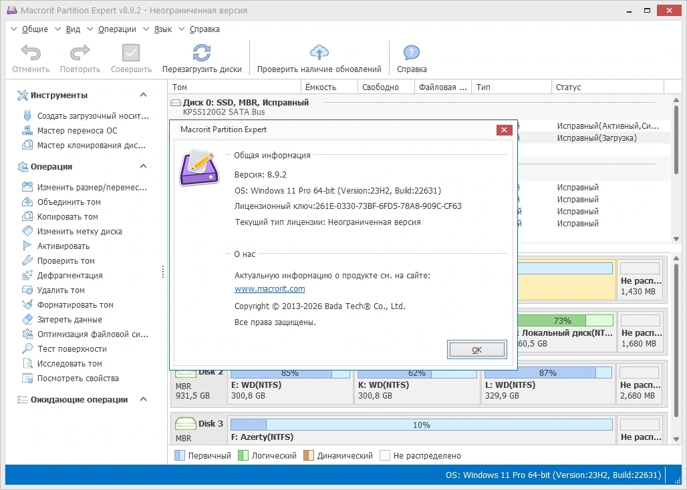Click the status bar OS info text
The height and width of the screenshot is (490, 687).
click(x=553, y=475)
